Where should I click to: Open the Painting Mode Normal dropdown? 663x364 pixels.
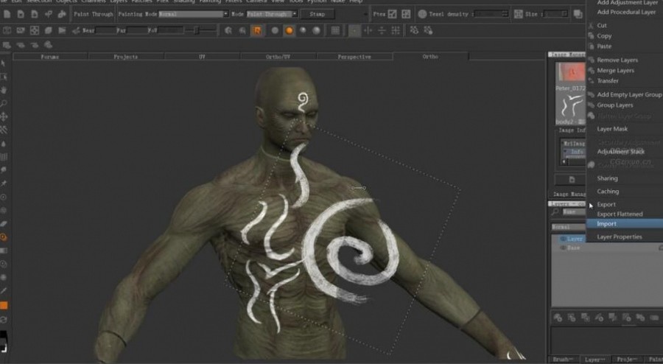(x=193, y=14)
